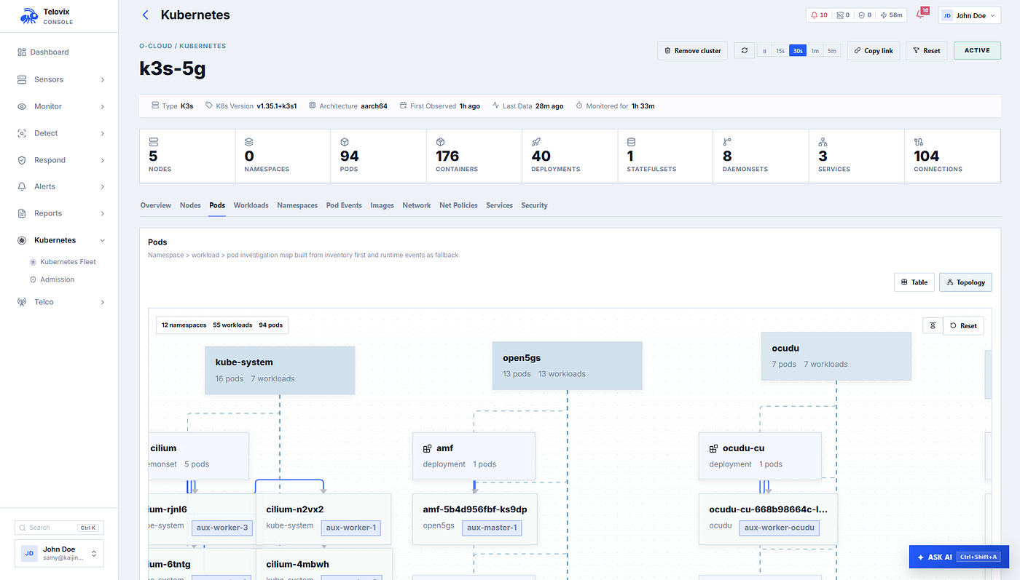Pause auto-refresh with the pause toggle
Image resolution: width=1020 pixels, height=580 pixels.
[764, 51]
